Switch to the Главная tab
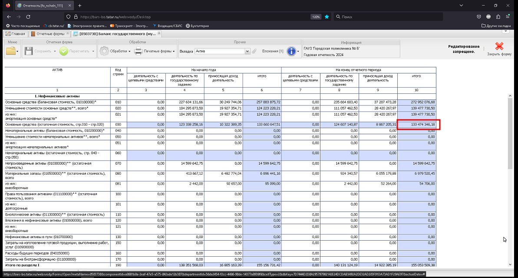518x278 pixels. pyautogui.click(x=15, y=34)
